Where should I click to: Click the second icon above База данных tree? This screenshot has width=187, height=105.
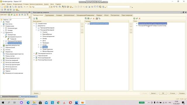tap(37, 18)
